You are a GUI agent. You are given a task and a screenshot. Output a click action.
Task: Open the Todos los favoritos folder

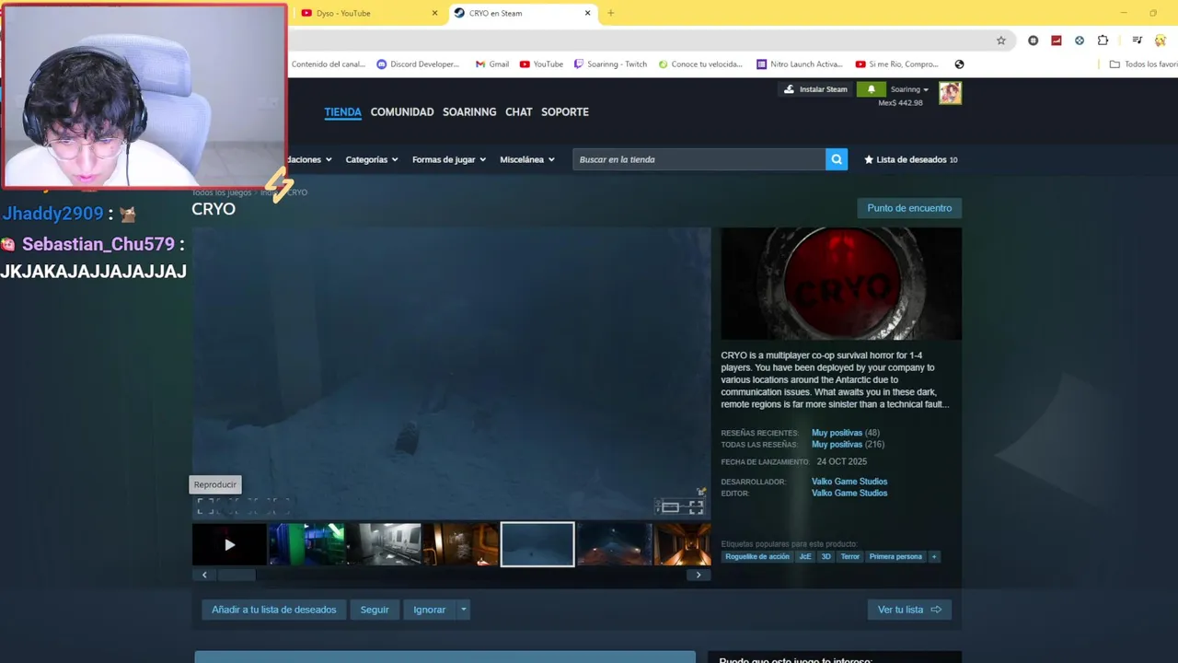(1143, 64)
